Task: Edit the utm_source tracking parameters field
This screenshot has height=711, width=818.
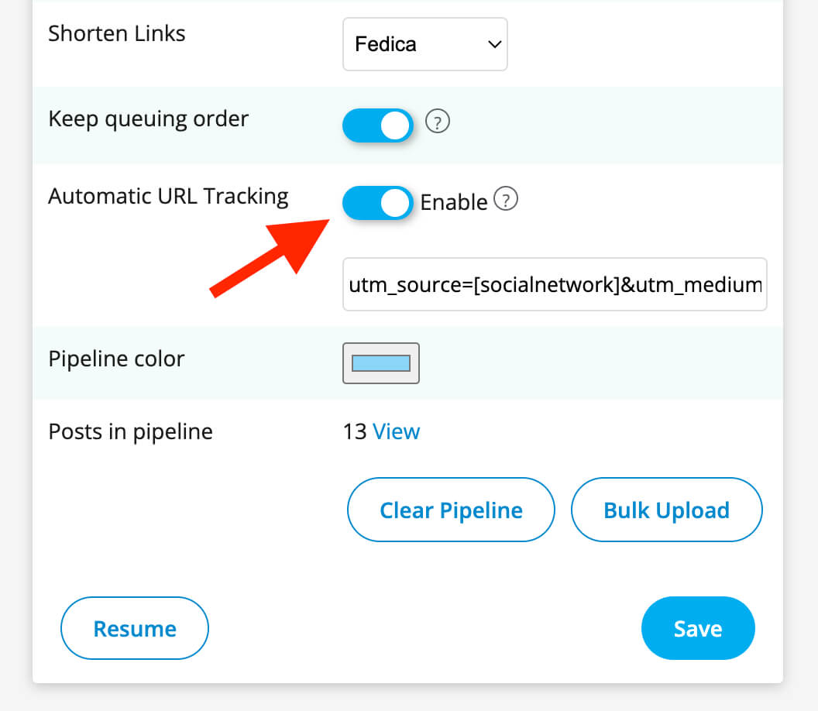Action: [x=555, y=284]
